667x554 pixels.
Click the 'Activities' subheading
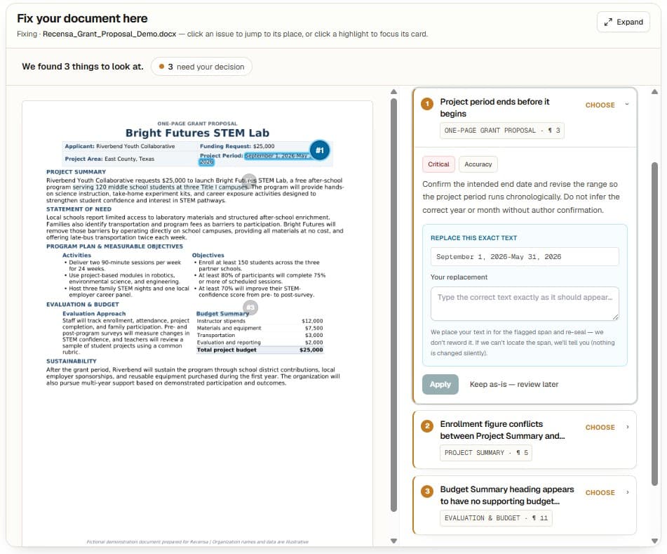tap(76, 255)
